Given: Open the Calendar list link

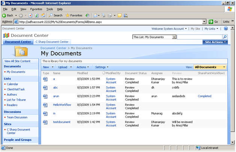Looking at the screenshot, I should click(x=12, y=84).
